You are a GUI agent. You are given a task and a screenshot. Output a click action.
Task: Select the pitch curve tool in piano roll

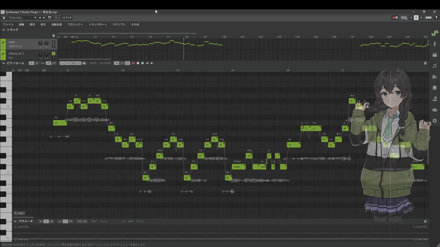[54, 63]
